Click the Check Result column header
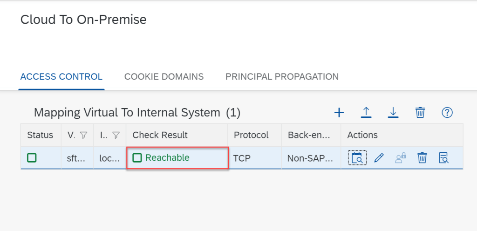Screen dimensions: 477x231 (160, 135)
